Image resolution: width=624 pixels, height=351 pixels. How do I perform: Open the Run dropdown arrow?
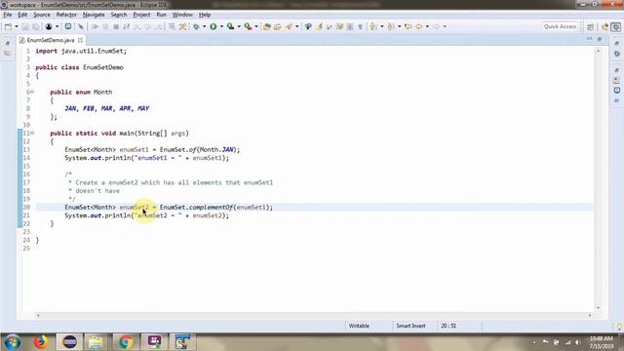click(x=221, y=26)
